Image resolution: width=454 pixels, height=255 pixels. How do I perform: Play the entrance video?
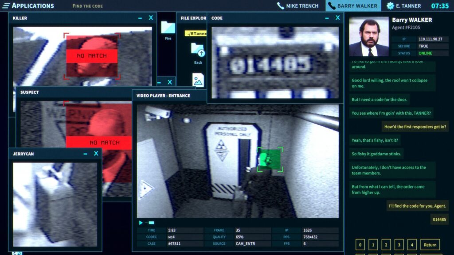click(141, 223)
